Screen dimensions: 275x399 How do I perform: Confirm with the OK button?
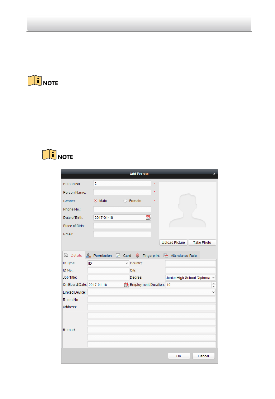point(179,356)
